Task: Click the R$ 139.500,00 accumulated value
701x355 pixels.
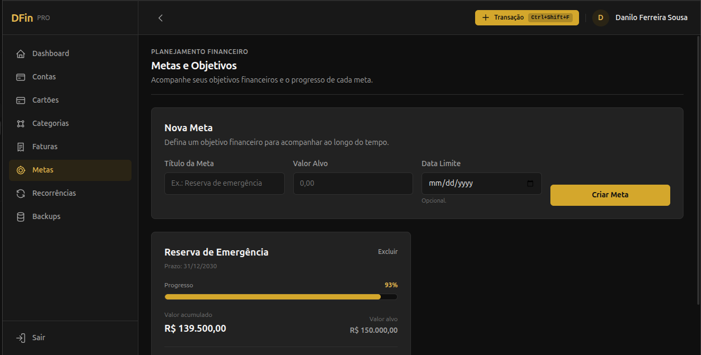Action: click(195, 328)
